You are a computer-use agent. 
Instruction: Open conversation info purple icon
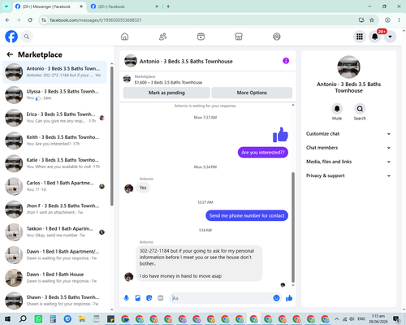286,61
